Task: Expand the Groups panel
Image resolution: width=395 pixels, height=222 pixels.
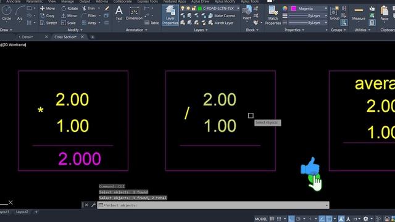Action: (338, 30)
